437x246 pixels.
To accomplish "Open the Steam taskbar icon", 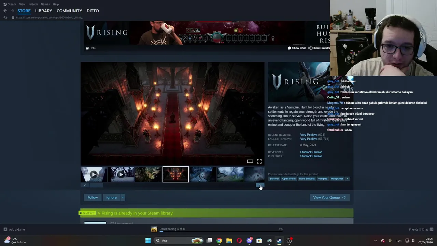I will click(x=279, y=241).
